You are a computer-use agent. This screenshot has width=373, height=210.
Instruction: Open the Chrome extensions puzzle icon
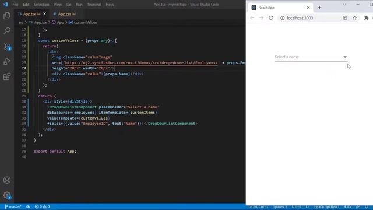366,18
